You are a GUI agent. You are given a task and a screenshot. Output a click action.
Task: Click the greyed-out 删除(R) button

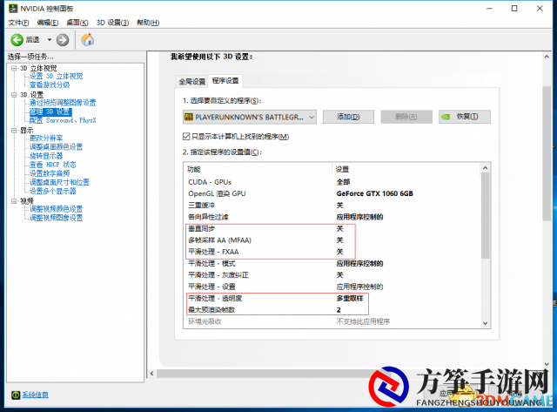406,117
